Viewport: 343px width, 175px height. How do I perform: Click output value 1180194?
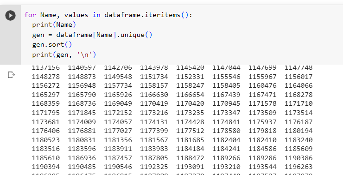click(x=299, y=131)
